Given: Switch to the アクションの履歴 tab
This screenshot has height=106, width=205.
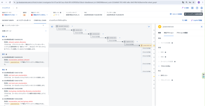Looking at the screenshot, I should click(x=182, y=33).
